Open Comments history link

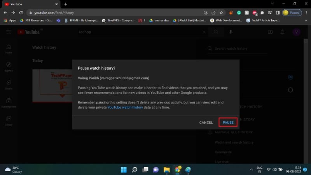[x=223, y=152]
